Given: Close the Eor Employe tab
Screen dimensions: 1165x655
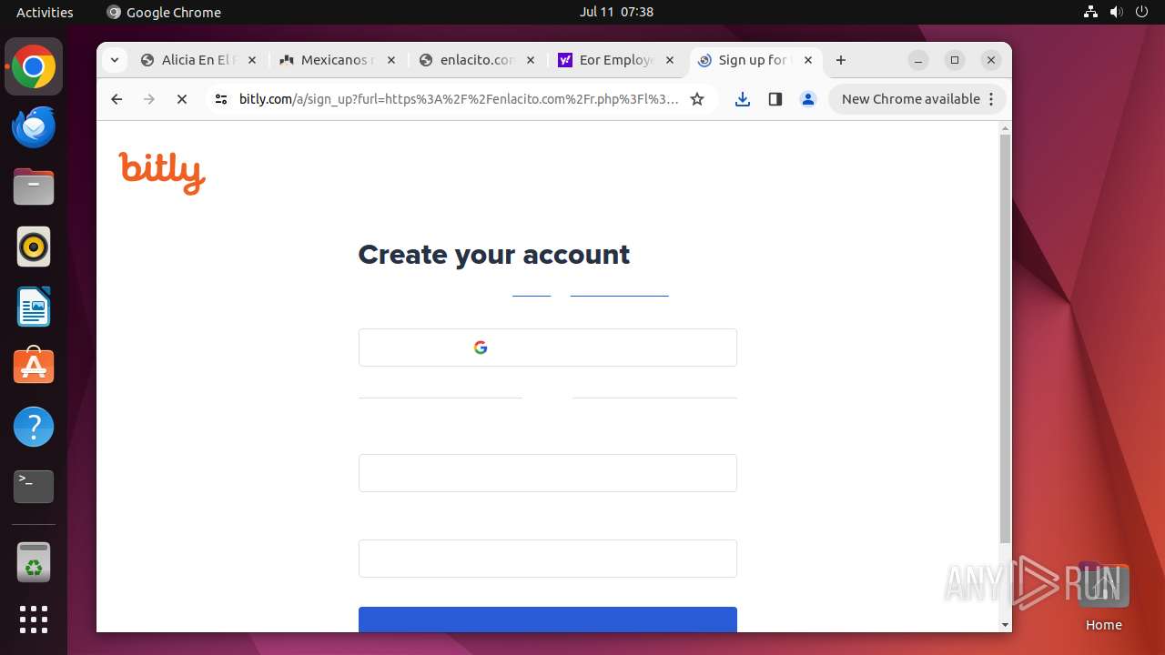Looking at the screenshot, I should (x=670, y=60).
